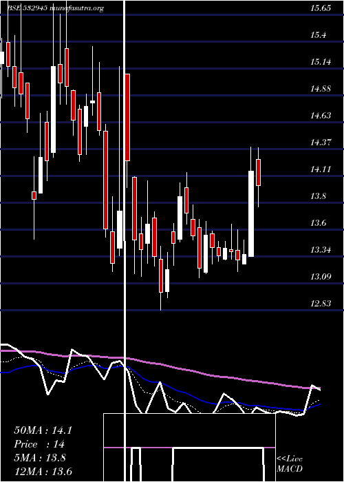Click the 5MA : 13.8 readout
This screenshot has height=482, width=344.
[x=40, y=458]
